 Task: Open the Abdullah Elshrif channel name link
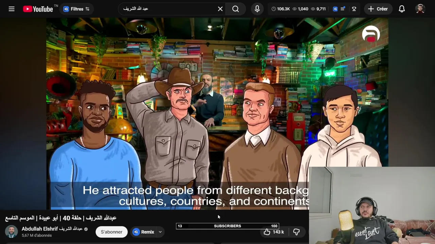click(x=52, y=229)
